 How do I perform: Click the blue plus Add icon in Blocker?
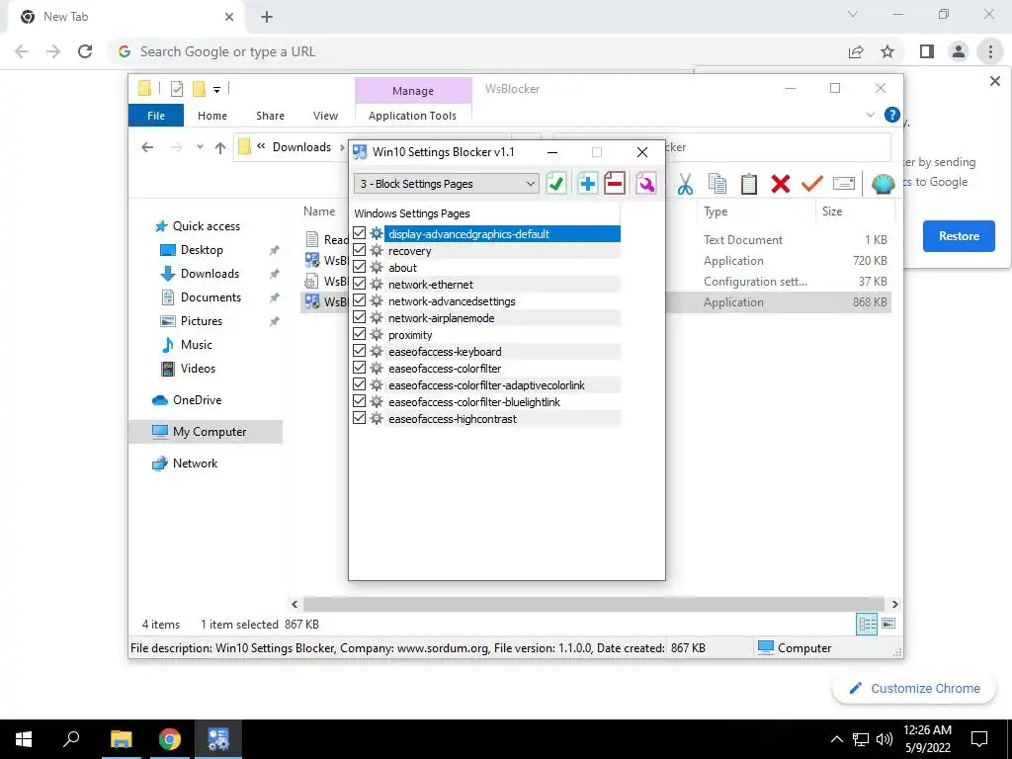[587, 184]
